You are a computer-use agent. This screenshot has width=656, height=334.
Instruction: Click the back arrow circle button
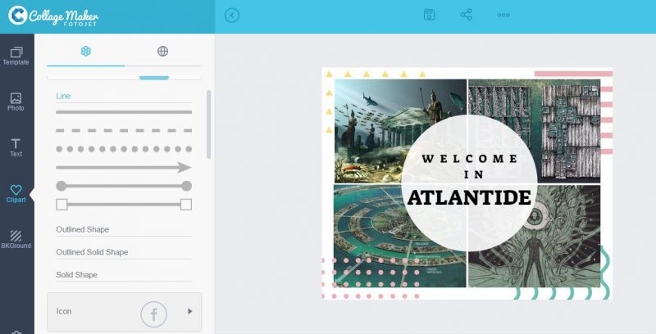[x=232, y=16]
